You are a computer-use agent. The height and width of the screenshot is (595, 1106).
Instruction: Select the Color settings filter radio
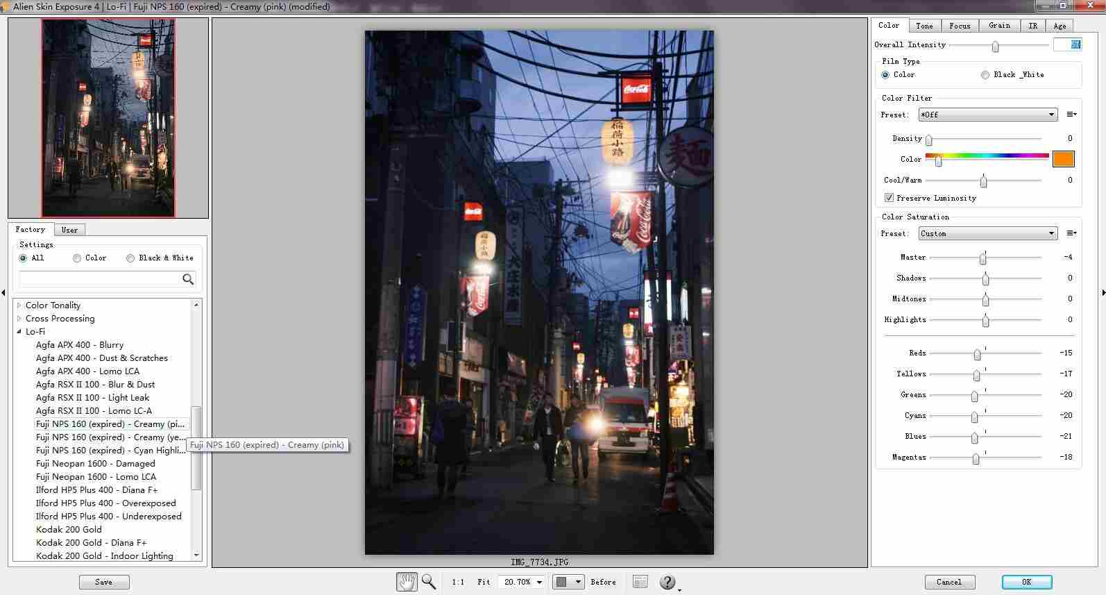click(x=77, y=258)
